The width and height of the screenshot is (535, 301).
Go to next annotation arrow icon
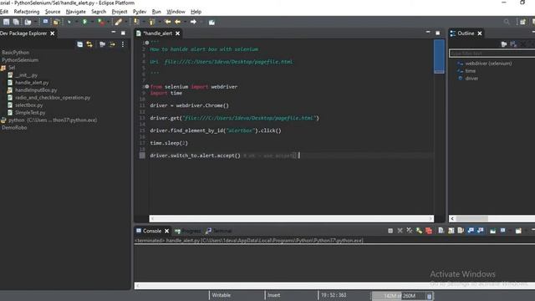(136, 22)
